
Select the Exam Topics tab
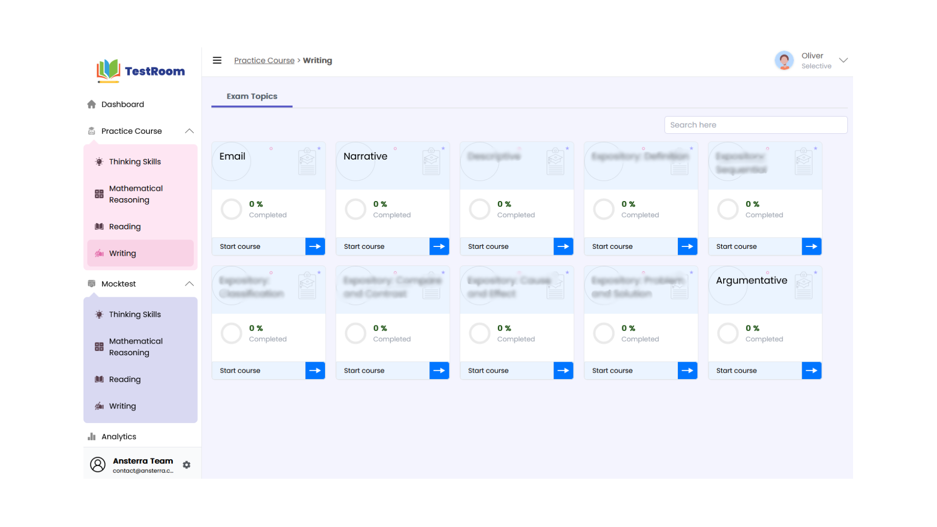click(x=252, y=97)
